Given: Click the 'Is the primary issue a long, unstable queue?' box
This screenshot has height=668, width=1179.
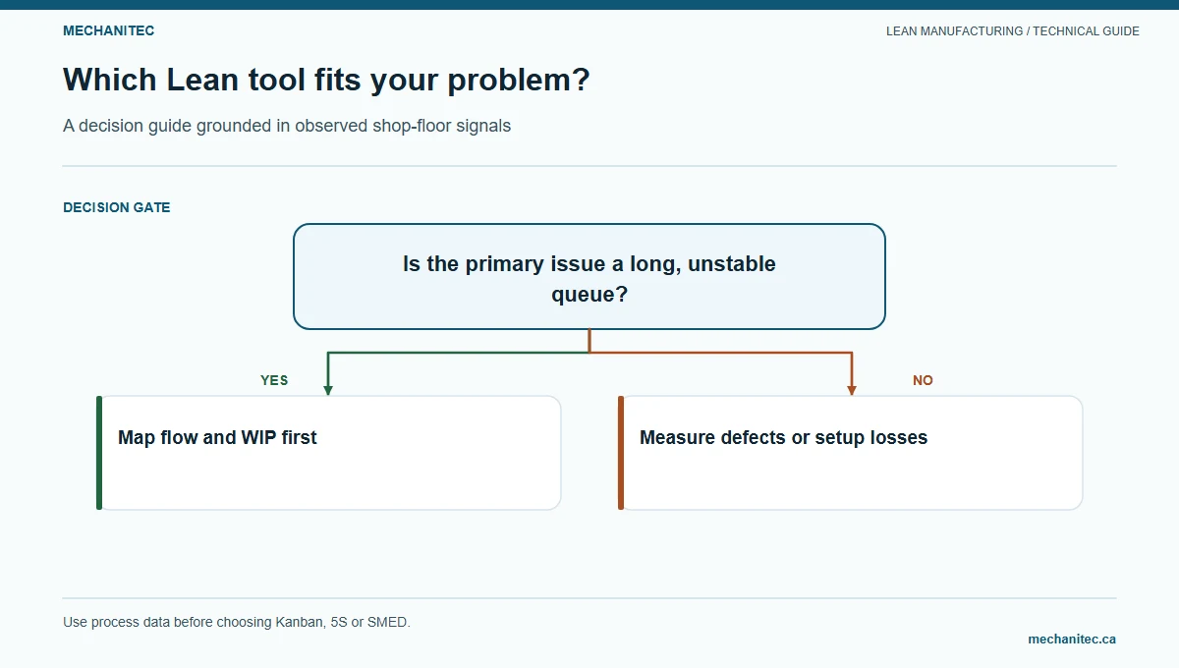Looking at the screenshot, I should (589, 276).
